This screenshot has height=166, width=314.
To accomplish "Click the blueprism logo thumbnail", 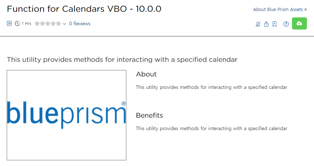I will tap(66, 115).
